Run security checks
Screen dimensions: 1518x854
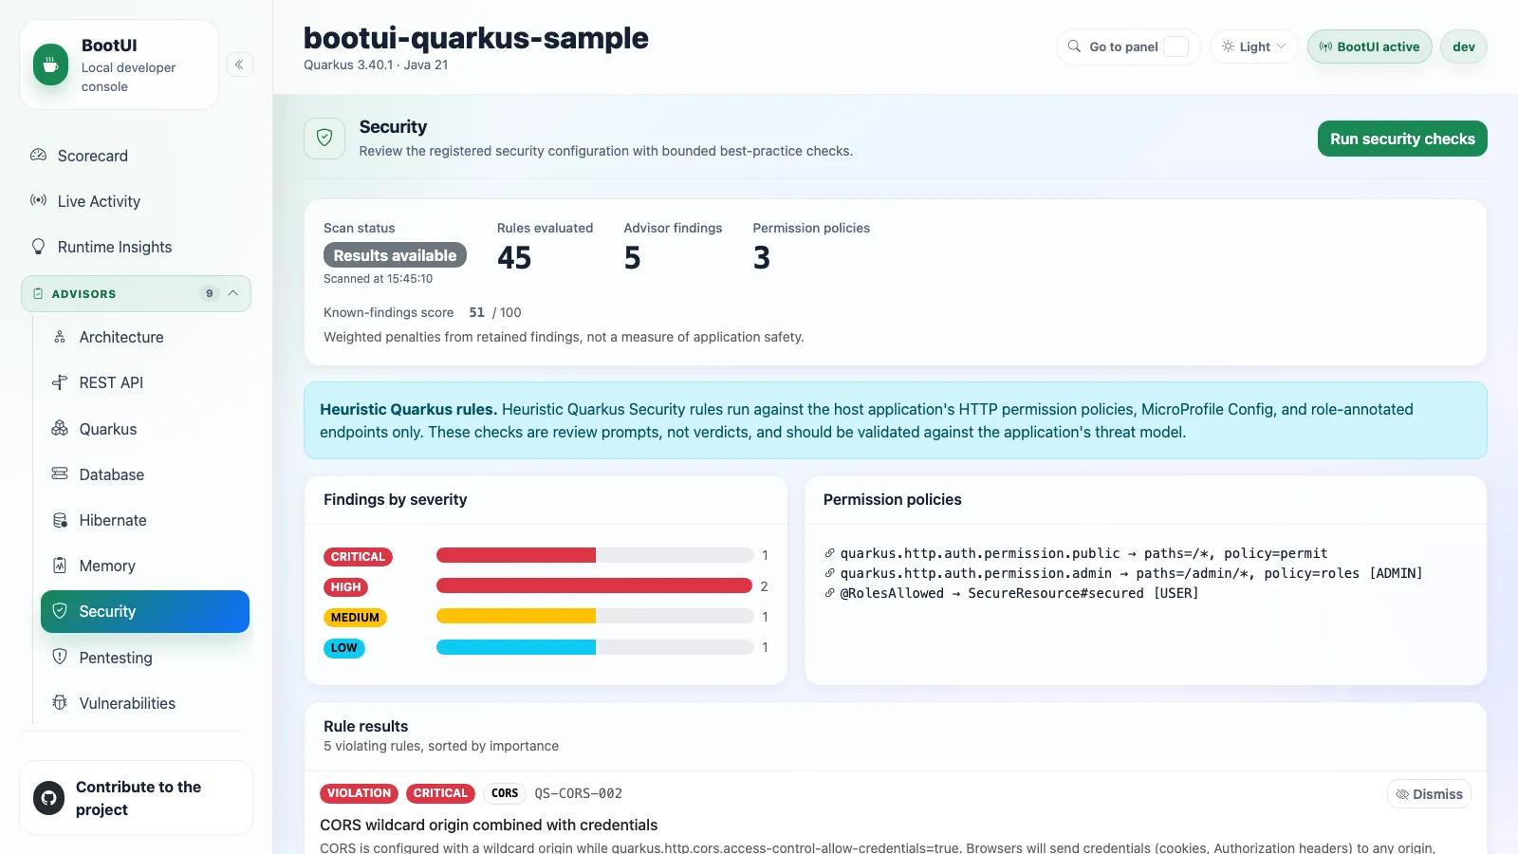[1402, 139]
